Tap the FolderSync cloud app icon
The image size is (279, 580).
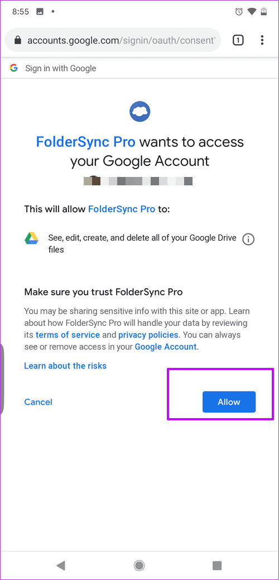[139, 110]
